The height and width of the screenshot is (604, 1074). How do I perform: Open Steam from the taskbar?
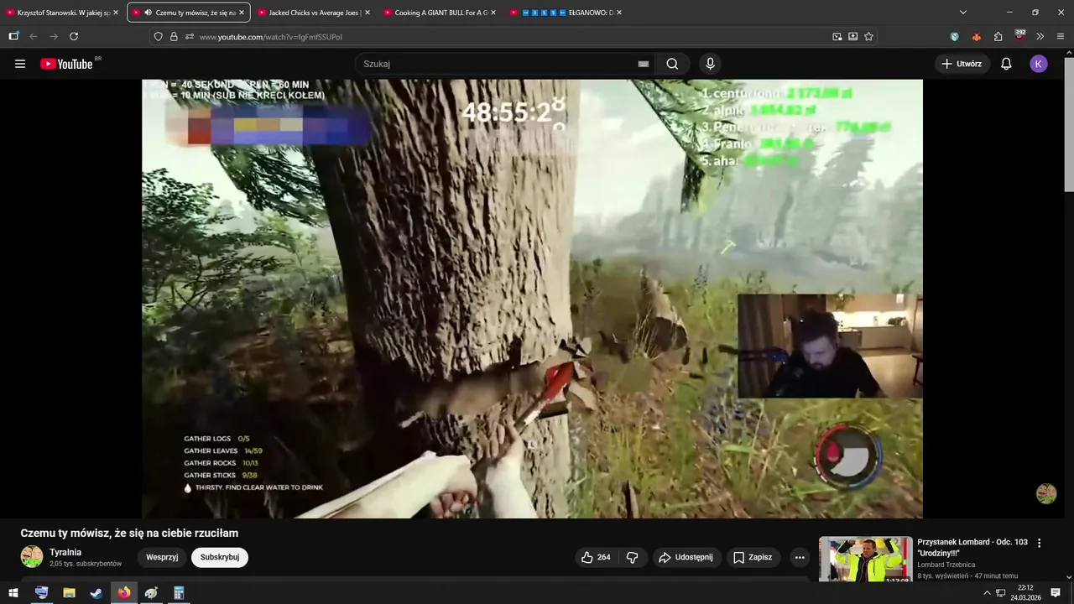tap(96, 593)
